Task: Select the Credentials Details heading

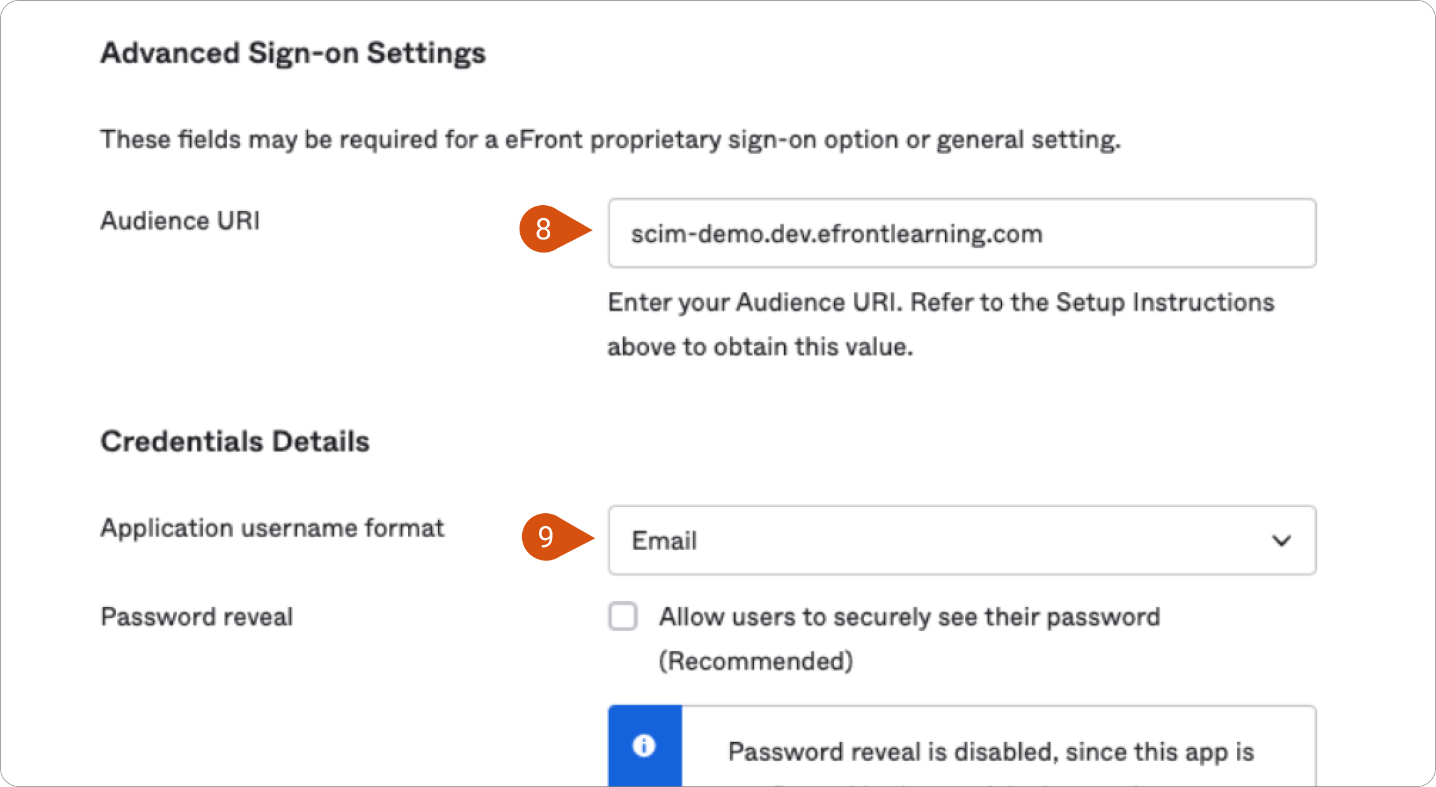Action: click(235, 442)
